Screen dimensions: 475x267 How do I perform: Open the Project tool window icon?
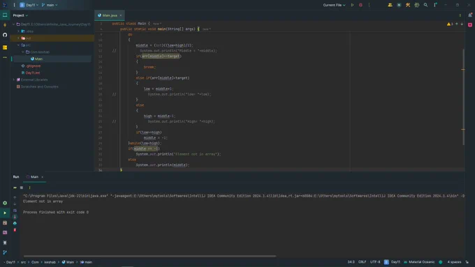(5, 15)
